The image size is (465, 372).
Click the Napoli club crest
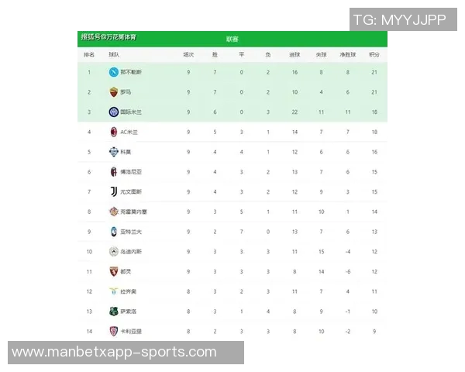(x=113, y=72)
